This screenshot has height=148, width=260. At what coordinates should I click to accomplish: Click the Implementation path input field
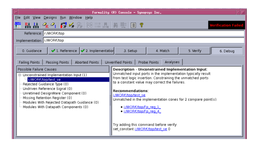click(x=144, y=40)
